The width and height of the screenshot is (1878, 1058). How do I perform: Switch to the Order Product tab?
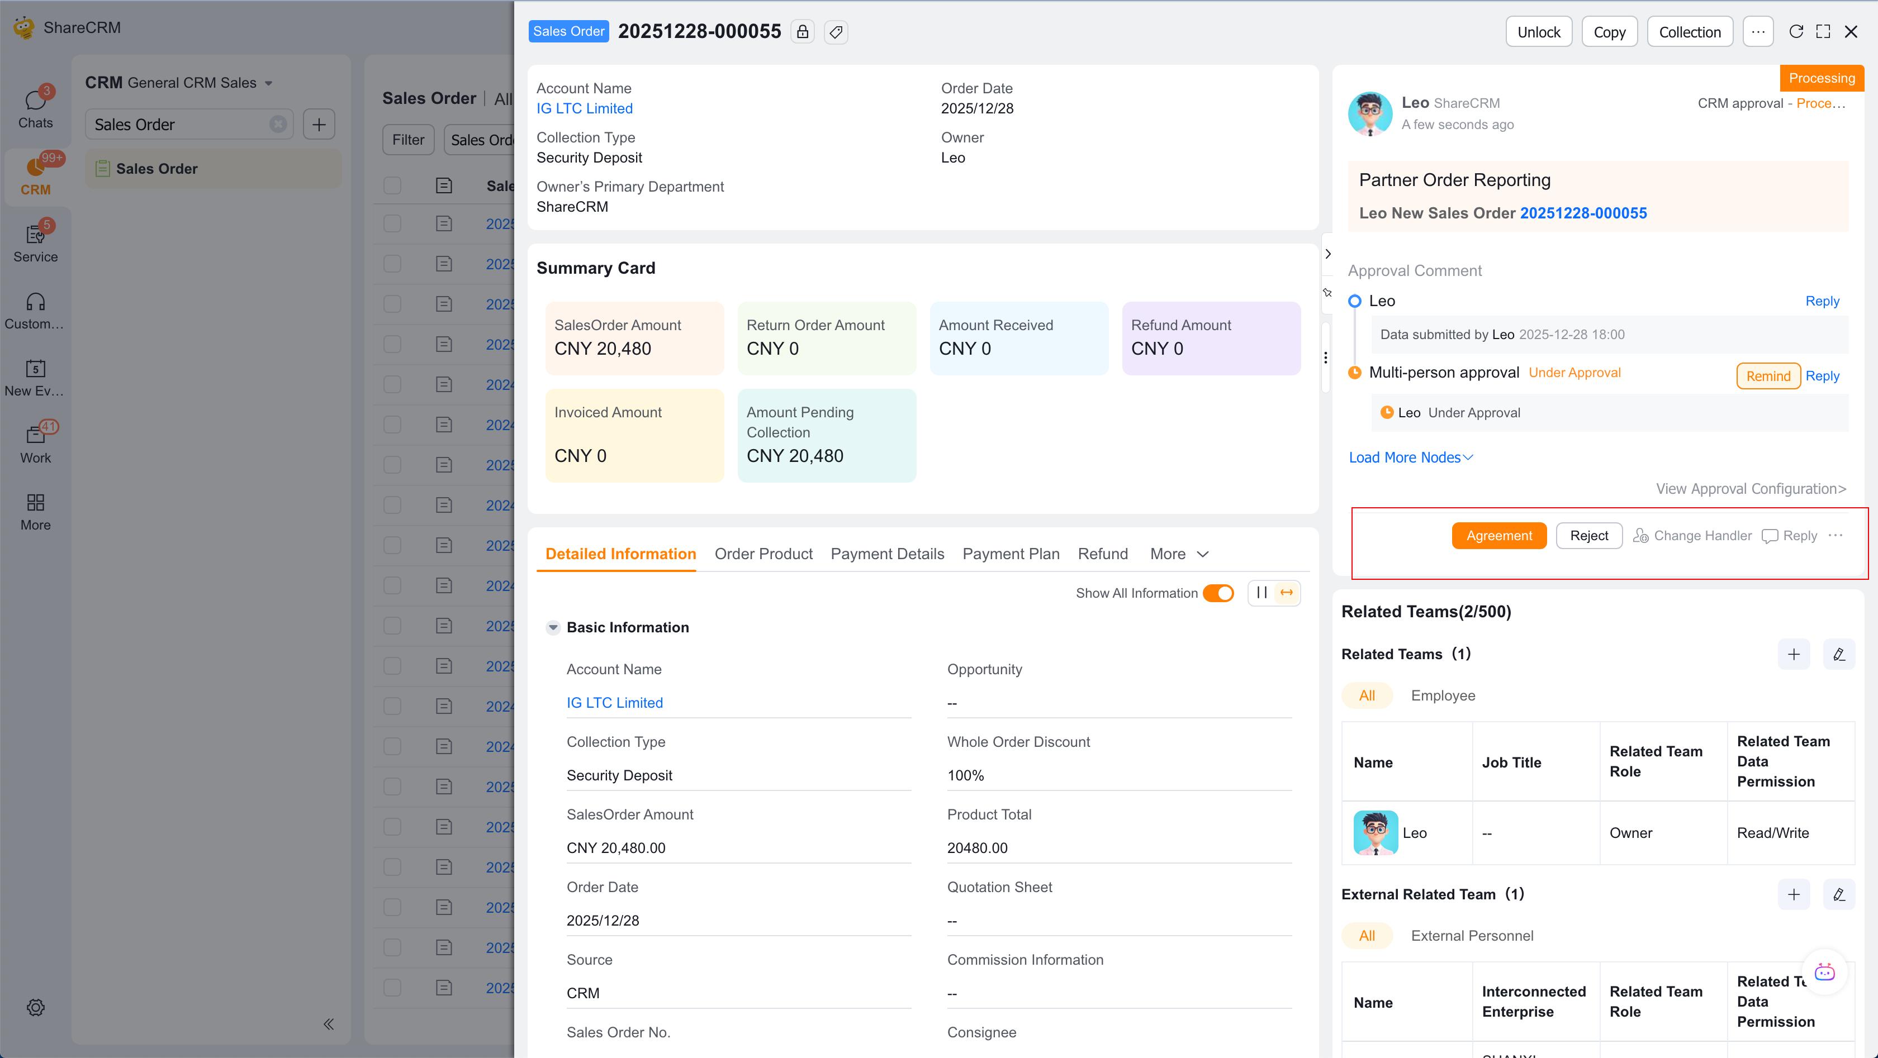763,554
